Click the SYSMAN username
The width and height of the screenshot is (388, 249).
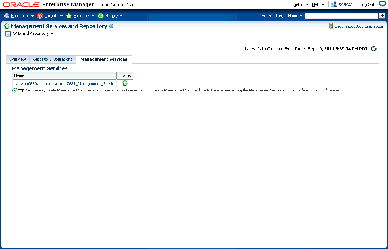(x=346, y=5)
